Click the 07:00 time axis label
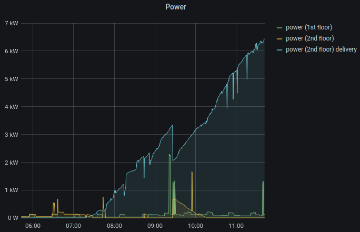 73,226
